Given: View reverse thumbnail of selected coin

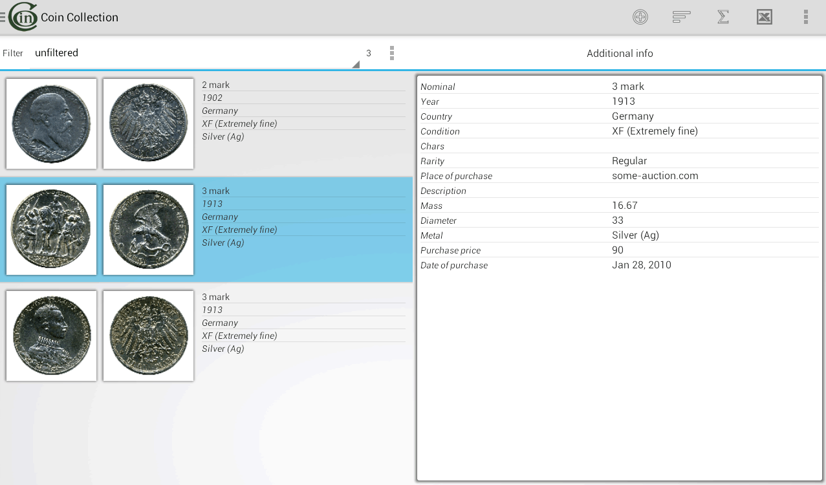Looking at the screenshot, I should tap(148, 230).
